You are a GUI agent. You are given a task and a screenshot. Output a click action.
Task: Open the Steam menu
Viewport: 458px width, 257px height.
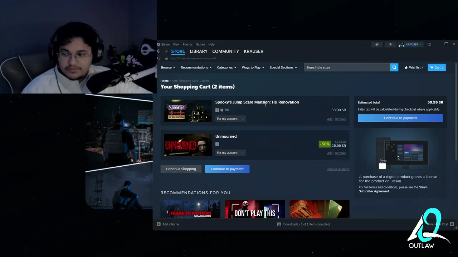pyautogui.click(x=165, y=44)
